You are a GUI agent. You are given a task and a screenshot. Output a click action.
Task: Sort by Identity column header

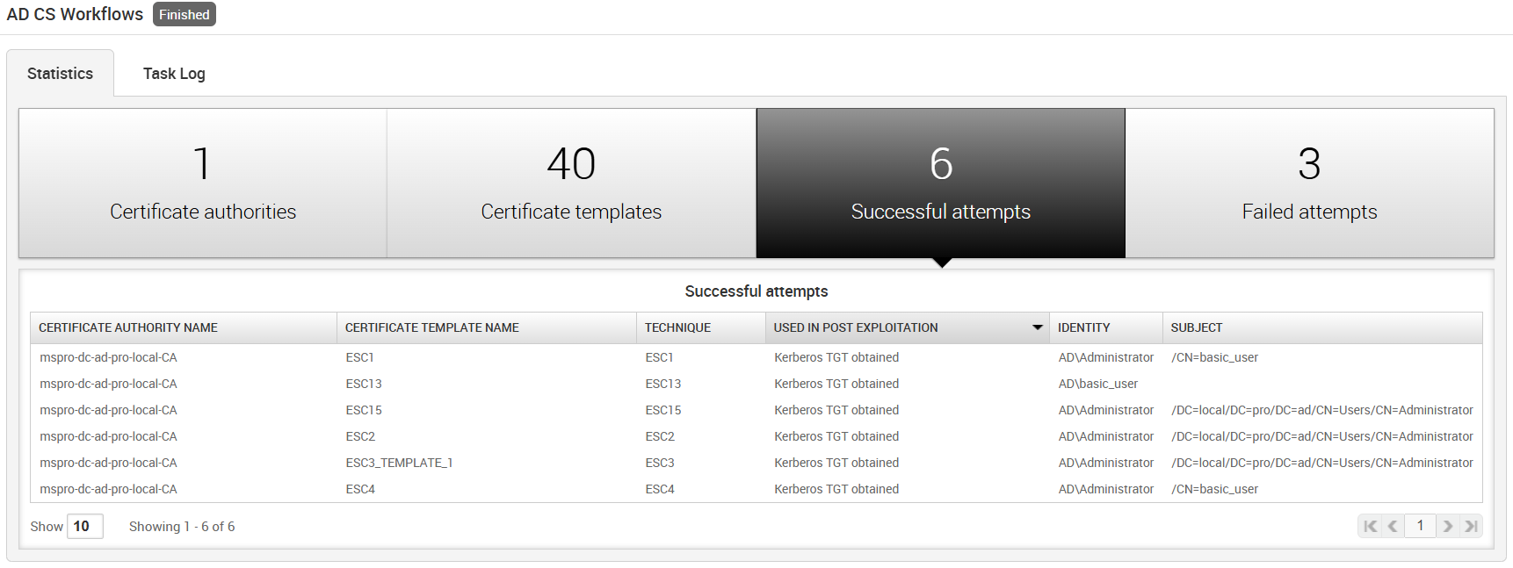(x=1083, y=327)
